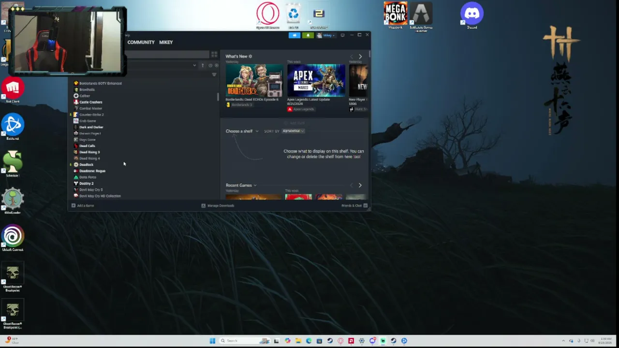Show hidden system tray icons
The height and width of the screenshot is (348, 619).
(563, 341)
